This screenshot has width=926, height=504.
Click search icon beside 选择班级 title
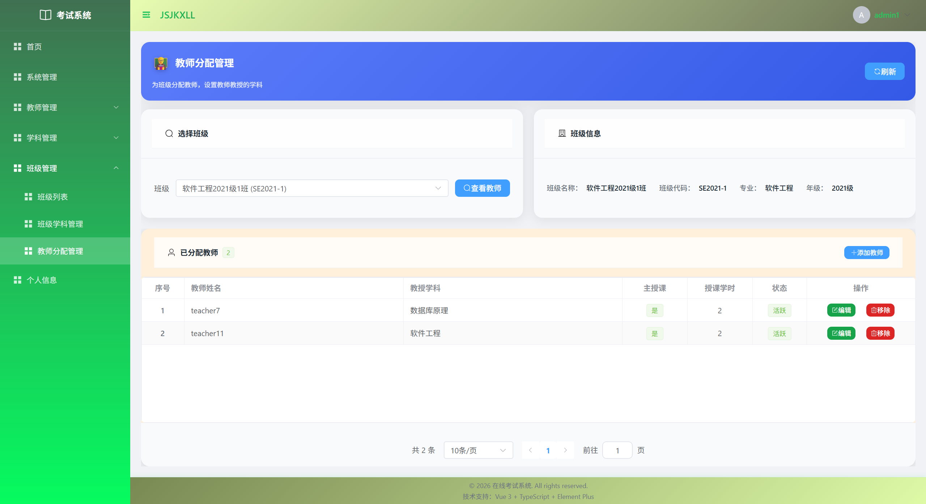[169, 134]
